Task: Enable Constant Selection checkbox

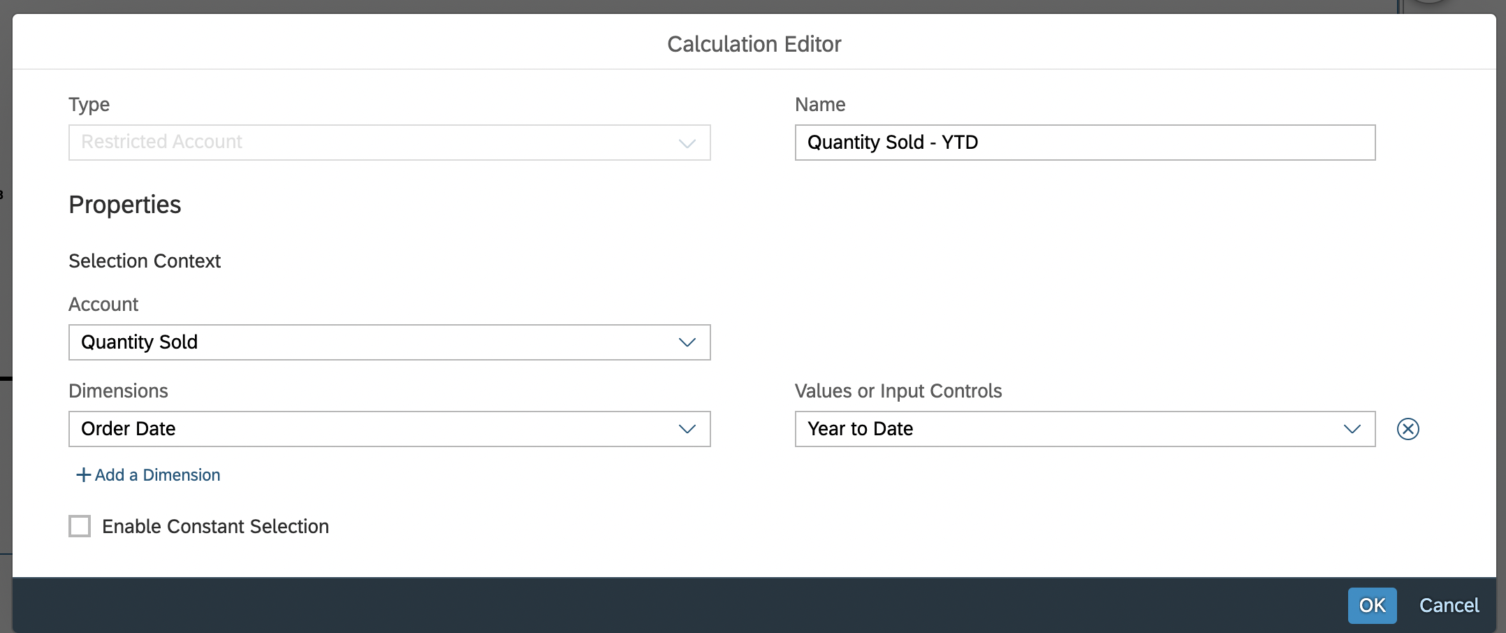Action: coord(80,526)
